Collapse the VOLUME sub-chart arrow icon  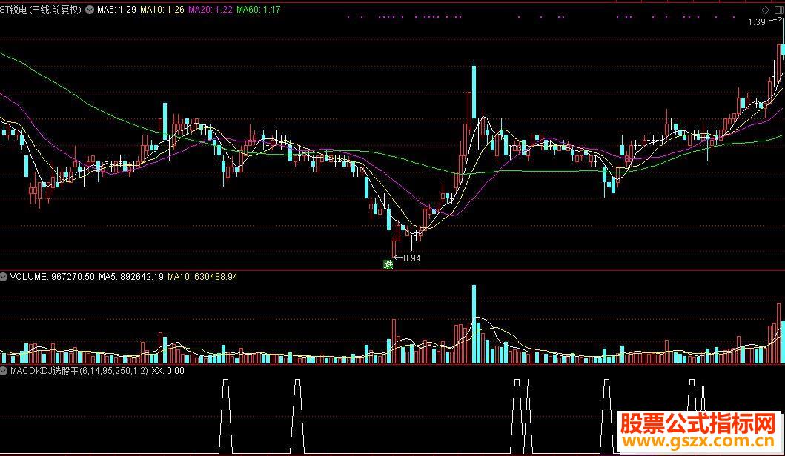[x=4, y=277]
